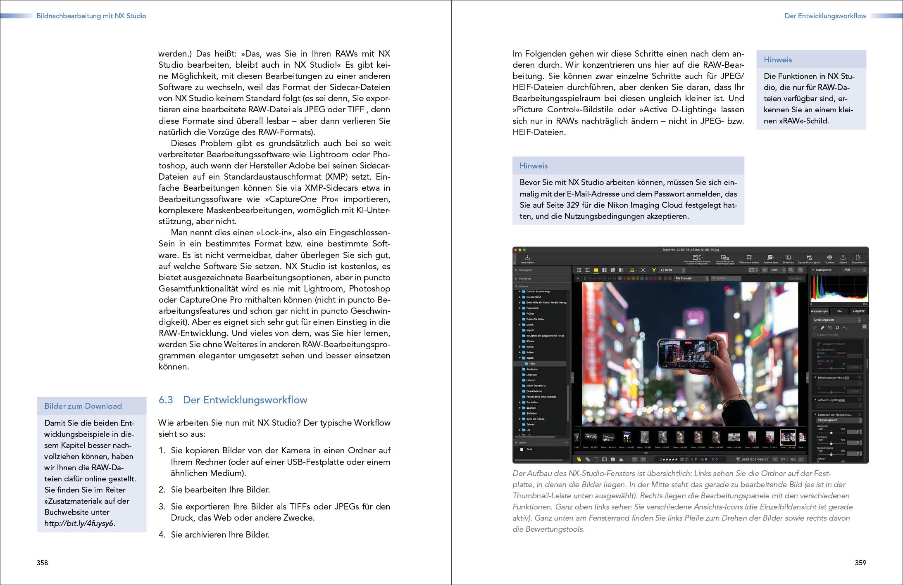Open the RGB histogram channel dropdown
This screenshot has height=585, width=903.
pyautogui.click(x=854, y=270)
